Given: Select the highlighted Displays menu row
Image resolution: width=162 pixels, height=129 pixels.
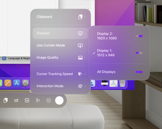Looking at the screenshot, I should (x=60, y=33).
